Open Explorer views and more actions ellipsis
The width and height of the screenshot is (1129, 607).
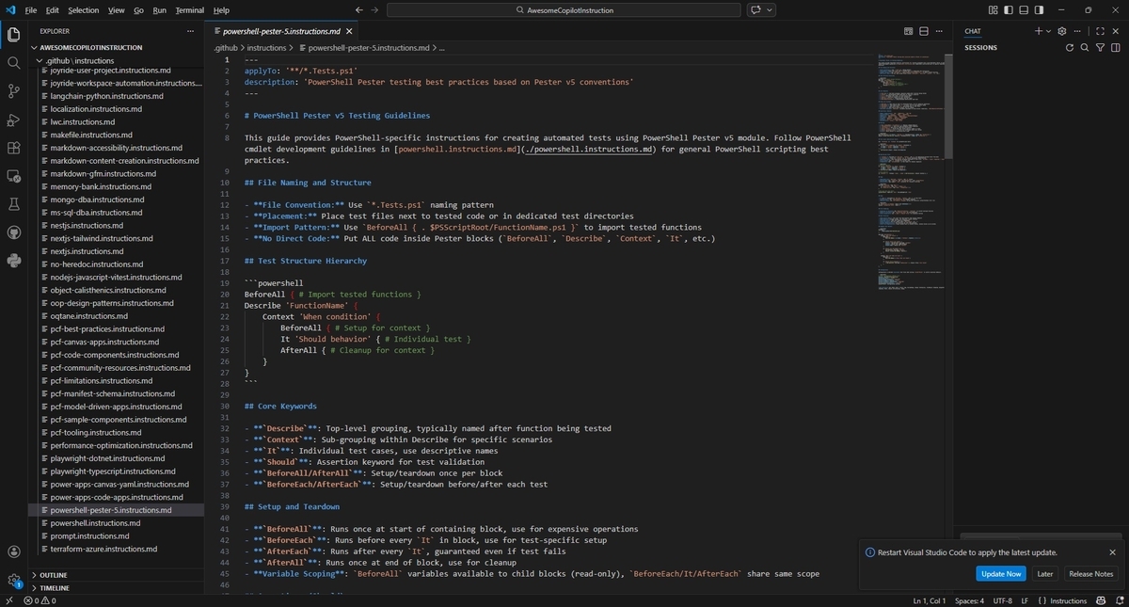pos(192,31)
